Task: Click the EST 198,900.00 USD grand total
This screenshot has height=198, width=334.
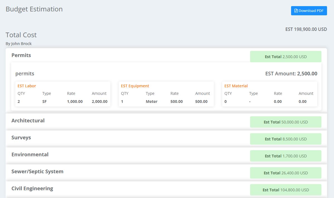Action: click(x=306, y=29)
